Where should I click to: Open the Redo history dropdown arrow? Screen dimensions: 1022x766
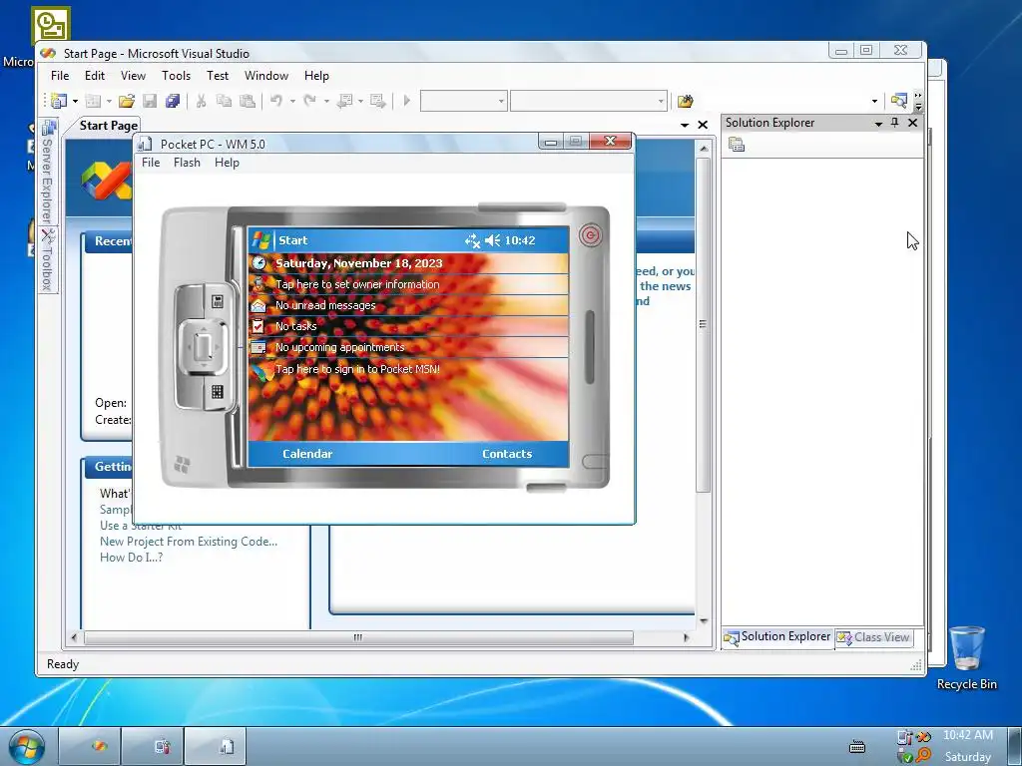coord(326,101)
